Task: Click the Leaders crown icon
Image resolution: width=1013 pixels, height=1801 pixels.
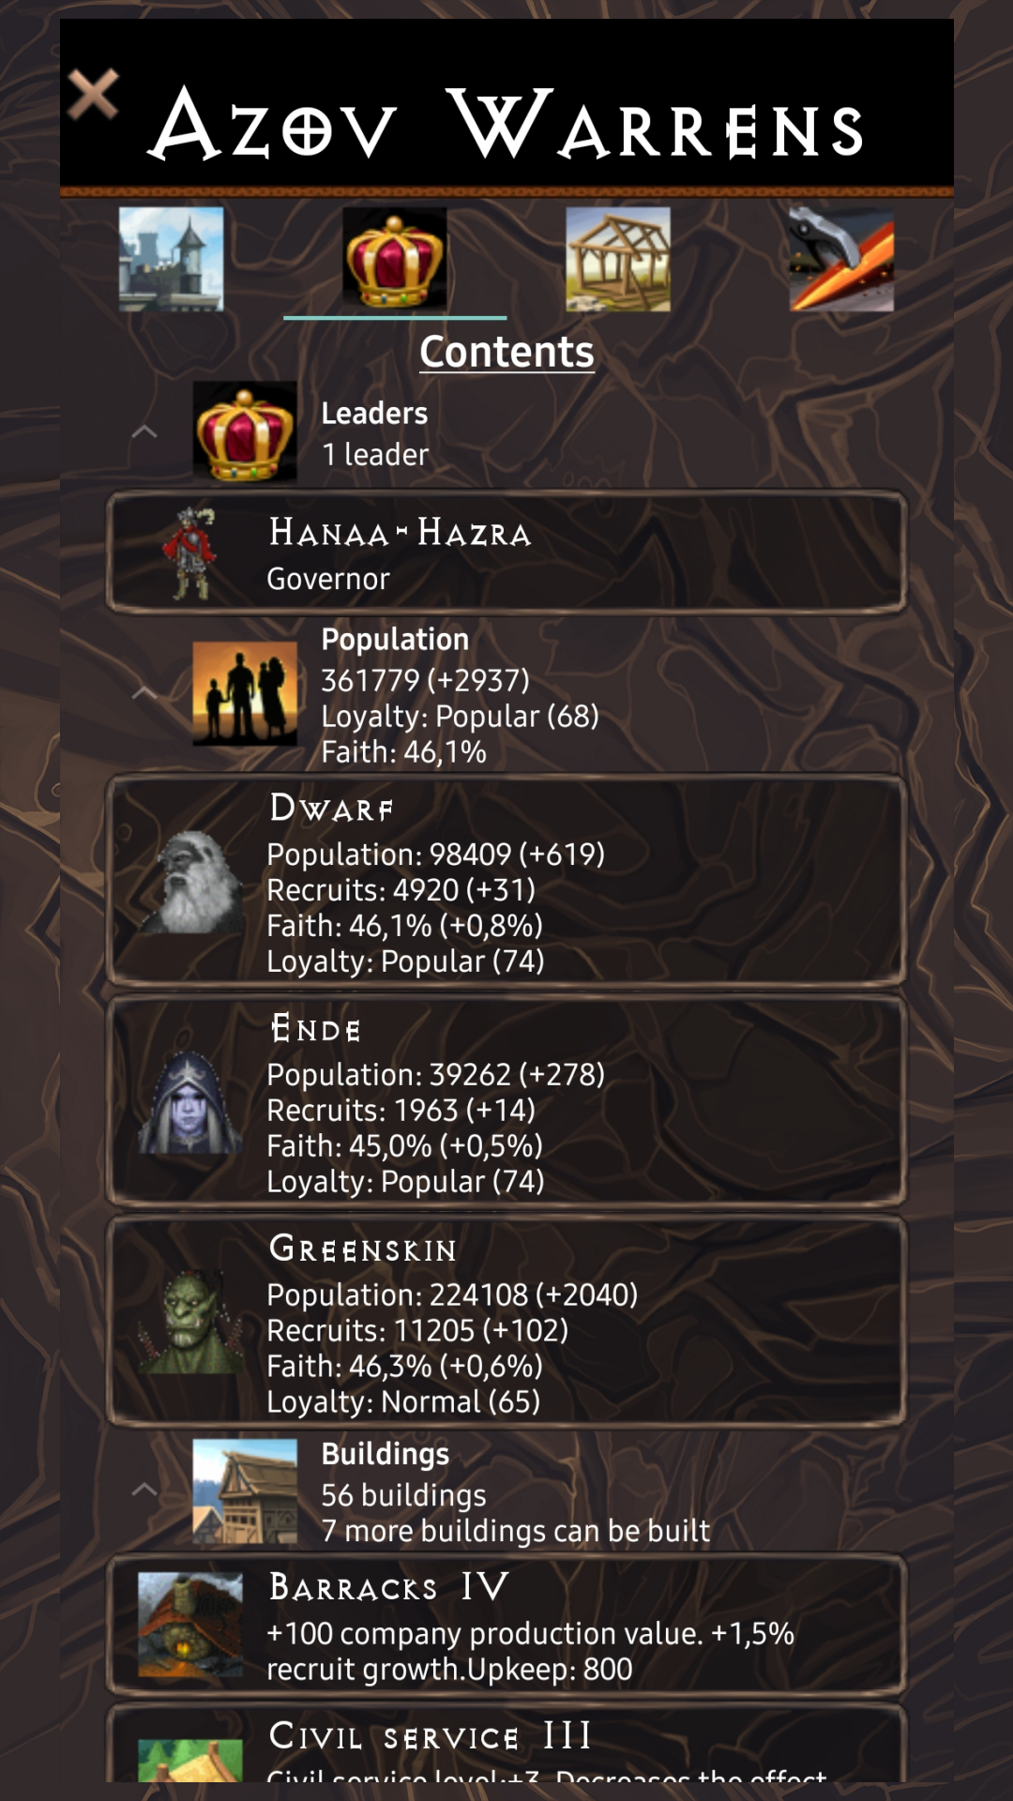Action: (245, 432)
